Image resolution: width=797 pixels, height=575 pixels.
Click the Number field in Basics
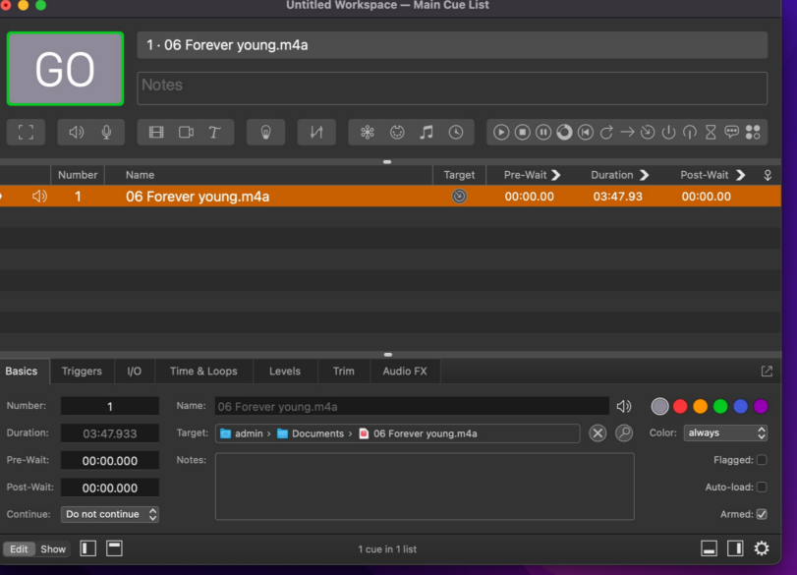110,406
